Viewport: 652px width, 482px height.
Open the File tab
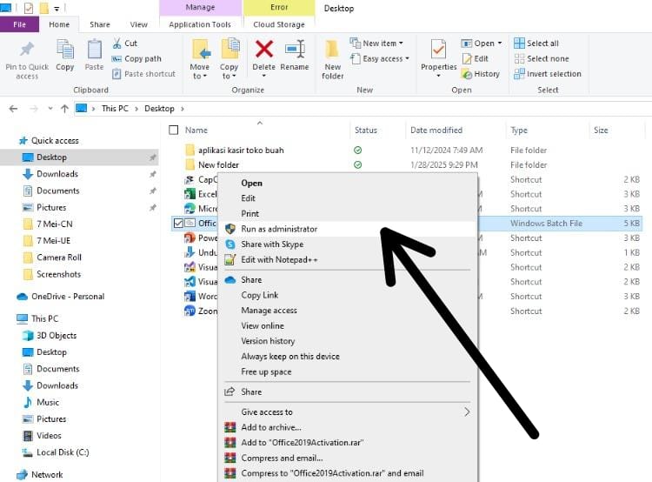click(x=19, y=24)
